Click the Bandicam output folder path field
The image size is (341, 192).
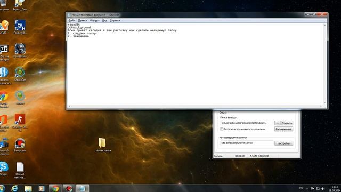pos(246,123)
